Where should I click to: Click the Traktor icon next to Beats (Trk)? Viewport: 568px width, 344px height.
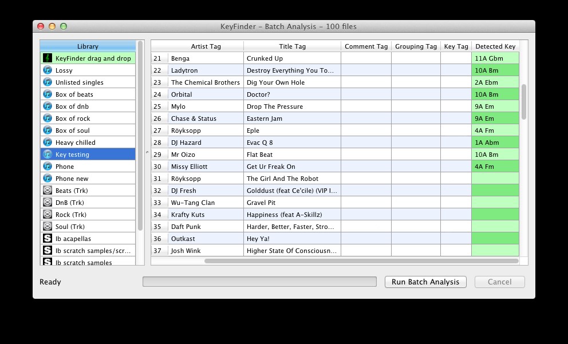pyautogui.click(x=48, y=191)
